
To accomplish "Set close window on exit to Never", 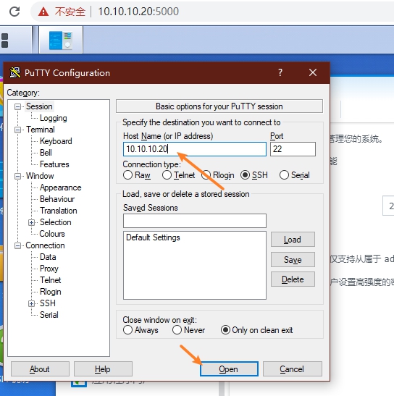I will coord(177,330).
